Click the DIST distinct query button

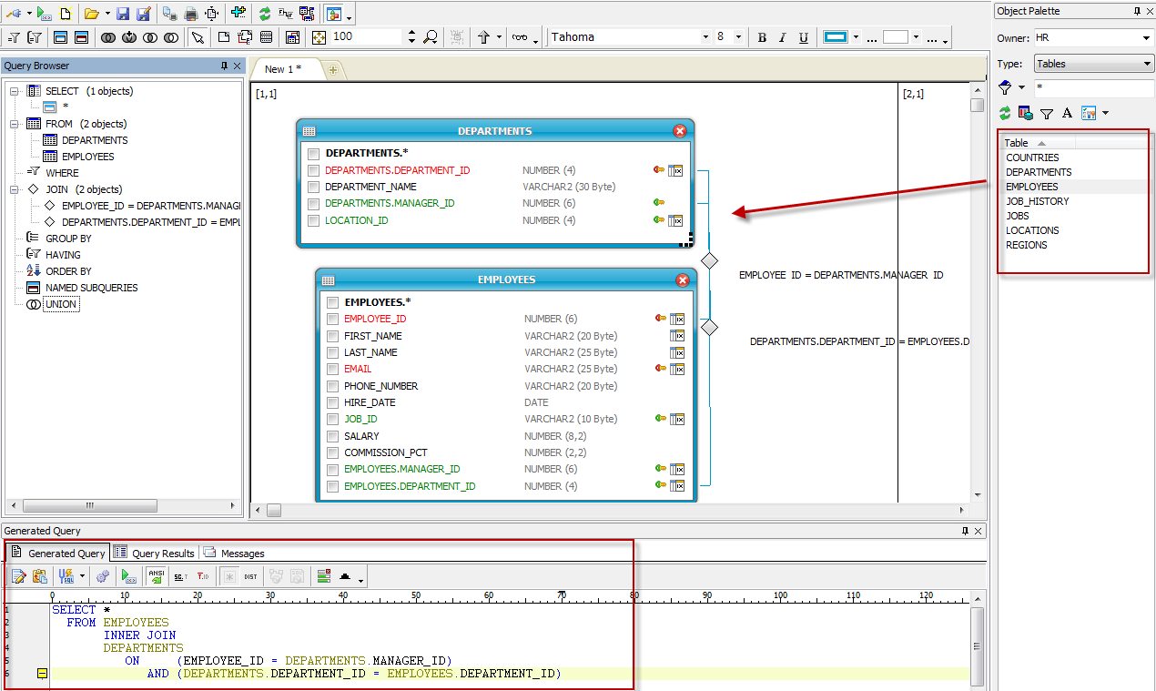tap(250, 576)
